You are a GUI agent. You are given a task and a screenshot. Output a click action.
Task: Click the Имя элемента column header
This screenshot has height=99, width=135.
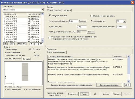coord(15,14)
